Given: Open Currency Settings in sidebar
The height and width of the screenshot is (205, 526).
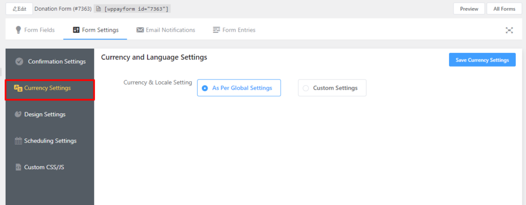Looking at the screenshot, I should click(50, 88).
